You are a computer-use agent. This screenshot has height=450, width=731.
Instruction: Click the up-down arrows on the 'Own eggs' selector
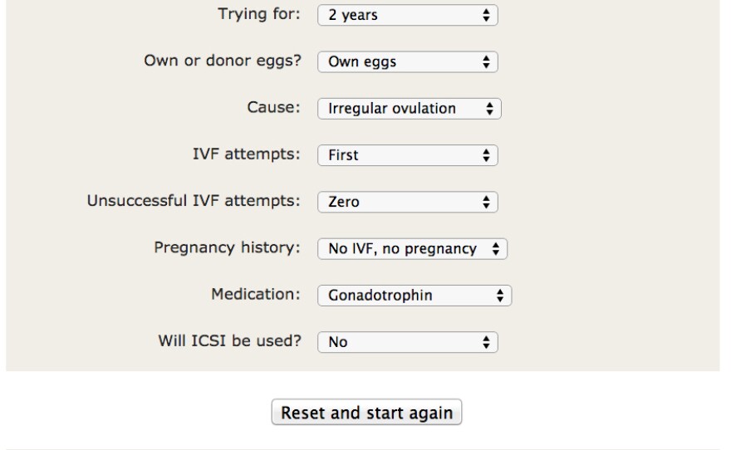pyautogui.click(x=487, y=61)
